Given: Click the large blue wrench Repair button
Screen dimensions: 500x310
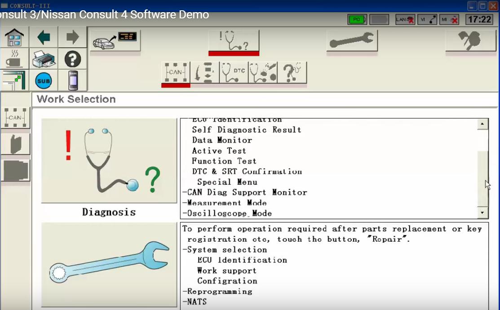Looking at the screenshot, I should tap(109, 265).
